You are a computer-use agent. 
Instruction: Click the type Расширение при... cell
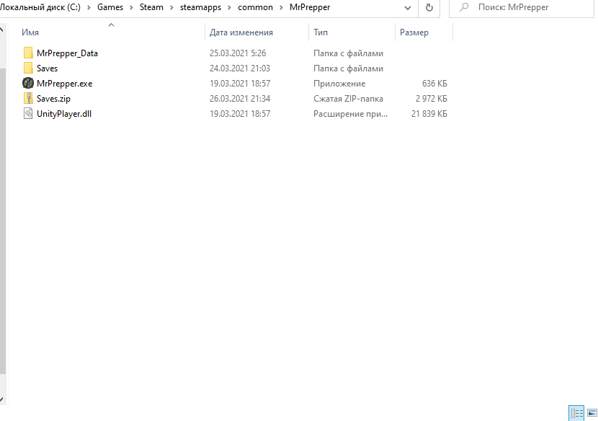(350, 114)
